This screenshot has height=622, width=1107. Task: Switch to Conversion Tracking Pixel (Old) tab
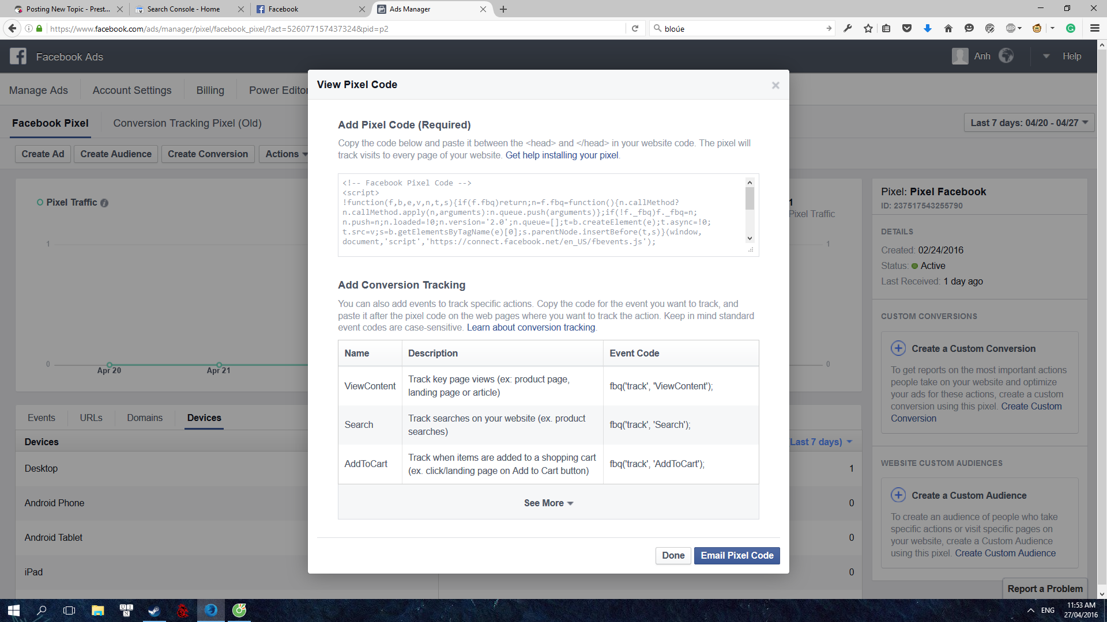[x=187, y=123]
